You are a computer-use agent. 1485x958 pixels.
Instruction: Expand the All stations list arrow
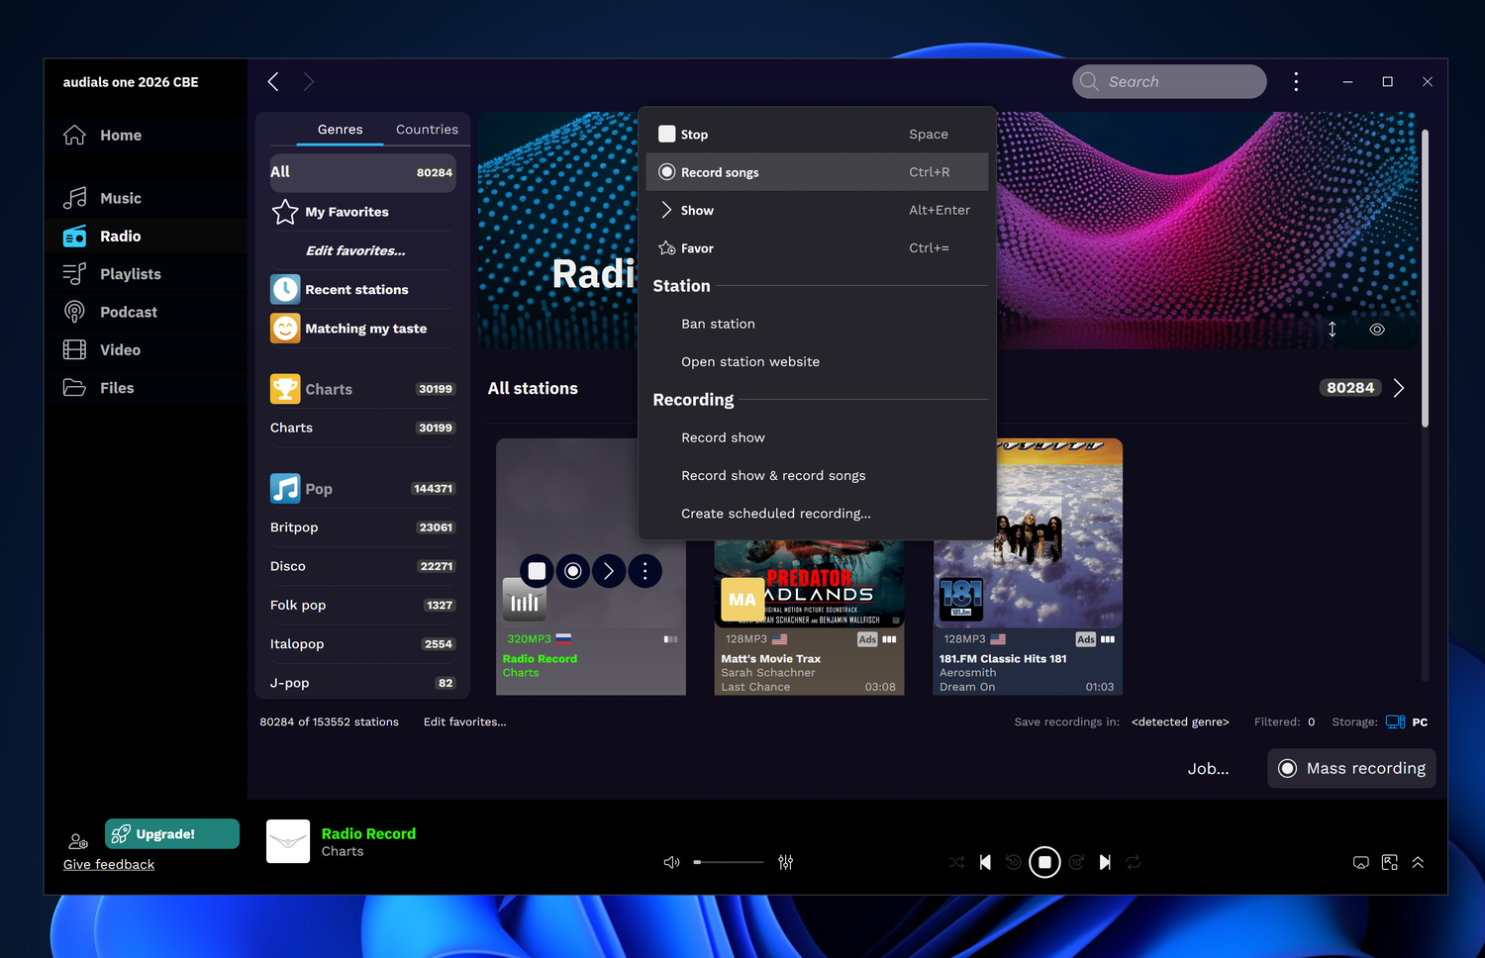tap(1399, 388)
